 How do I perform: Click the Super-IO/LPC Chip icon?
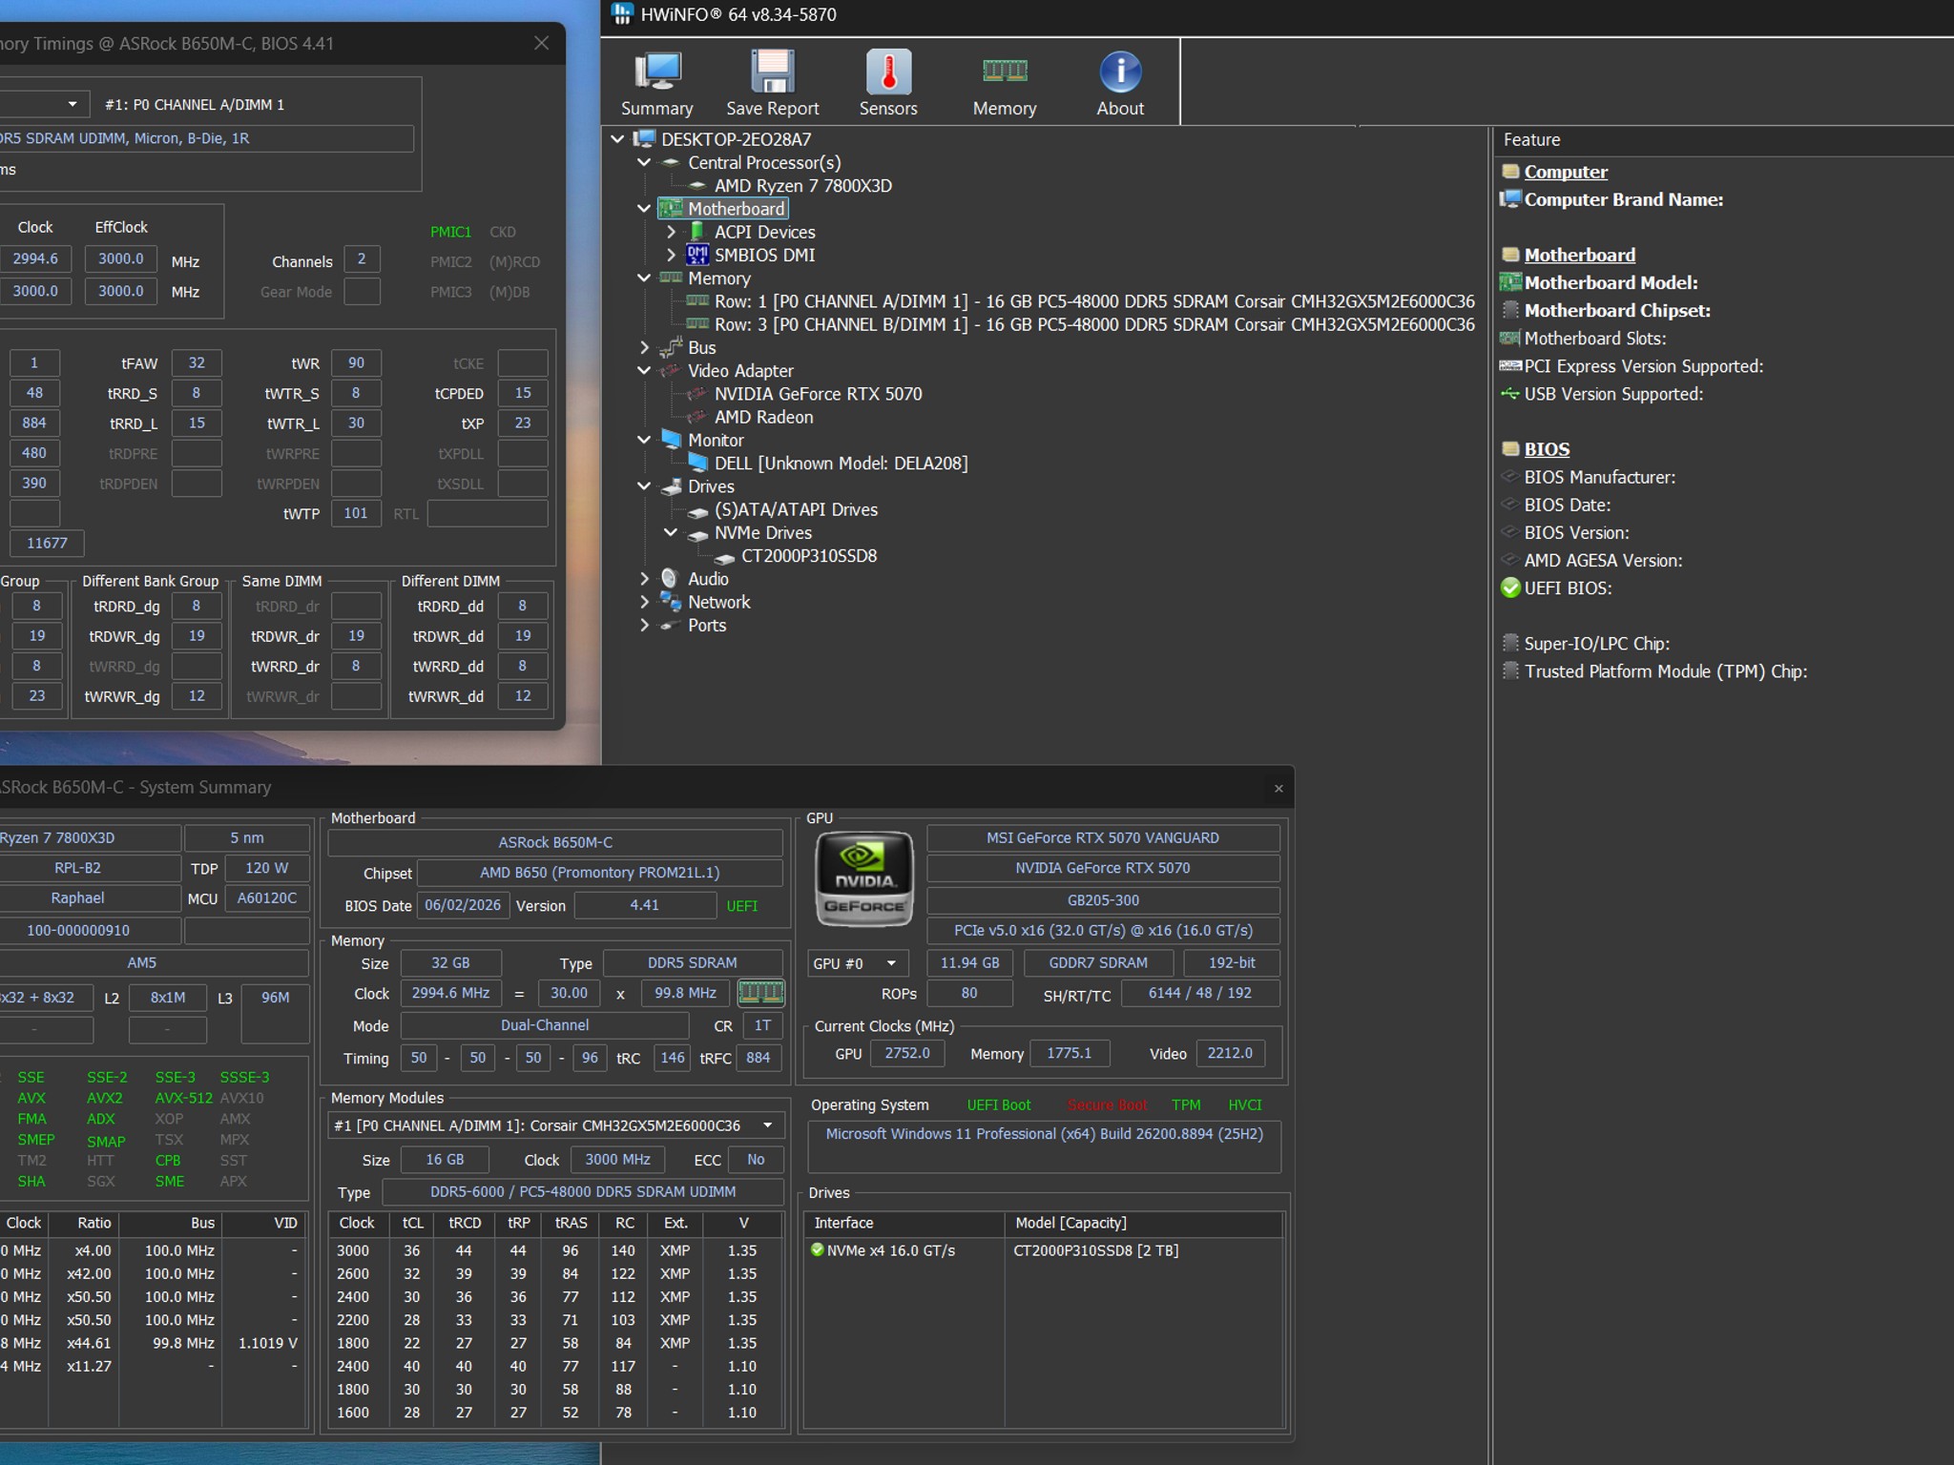1510,644
